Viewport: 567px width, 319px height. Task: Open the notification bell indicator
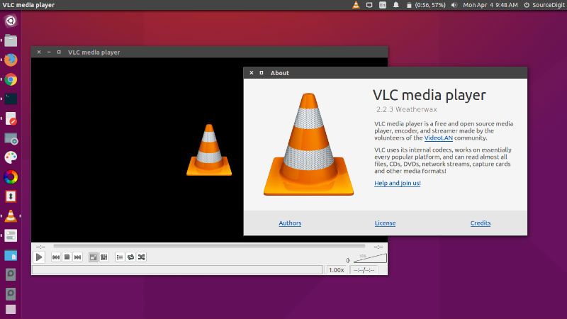point(396,5)
